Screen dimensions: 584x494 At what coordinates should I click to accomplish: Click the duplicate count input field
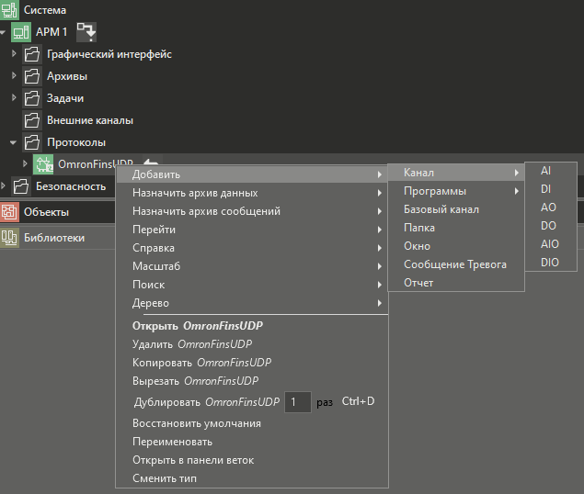(x=298, y=402)
